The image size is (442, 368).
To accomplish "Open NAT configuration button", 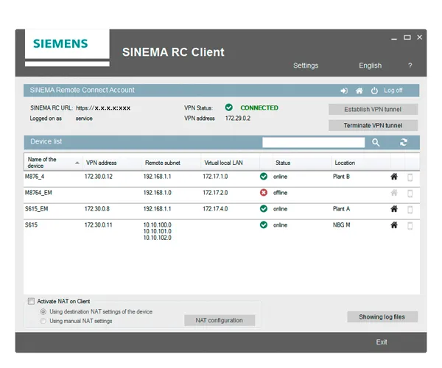I will pos(220,320).
